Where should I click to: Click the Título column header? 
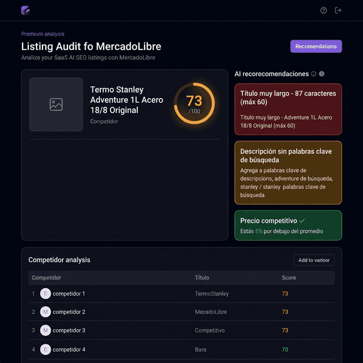tap(202, 277)
